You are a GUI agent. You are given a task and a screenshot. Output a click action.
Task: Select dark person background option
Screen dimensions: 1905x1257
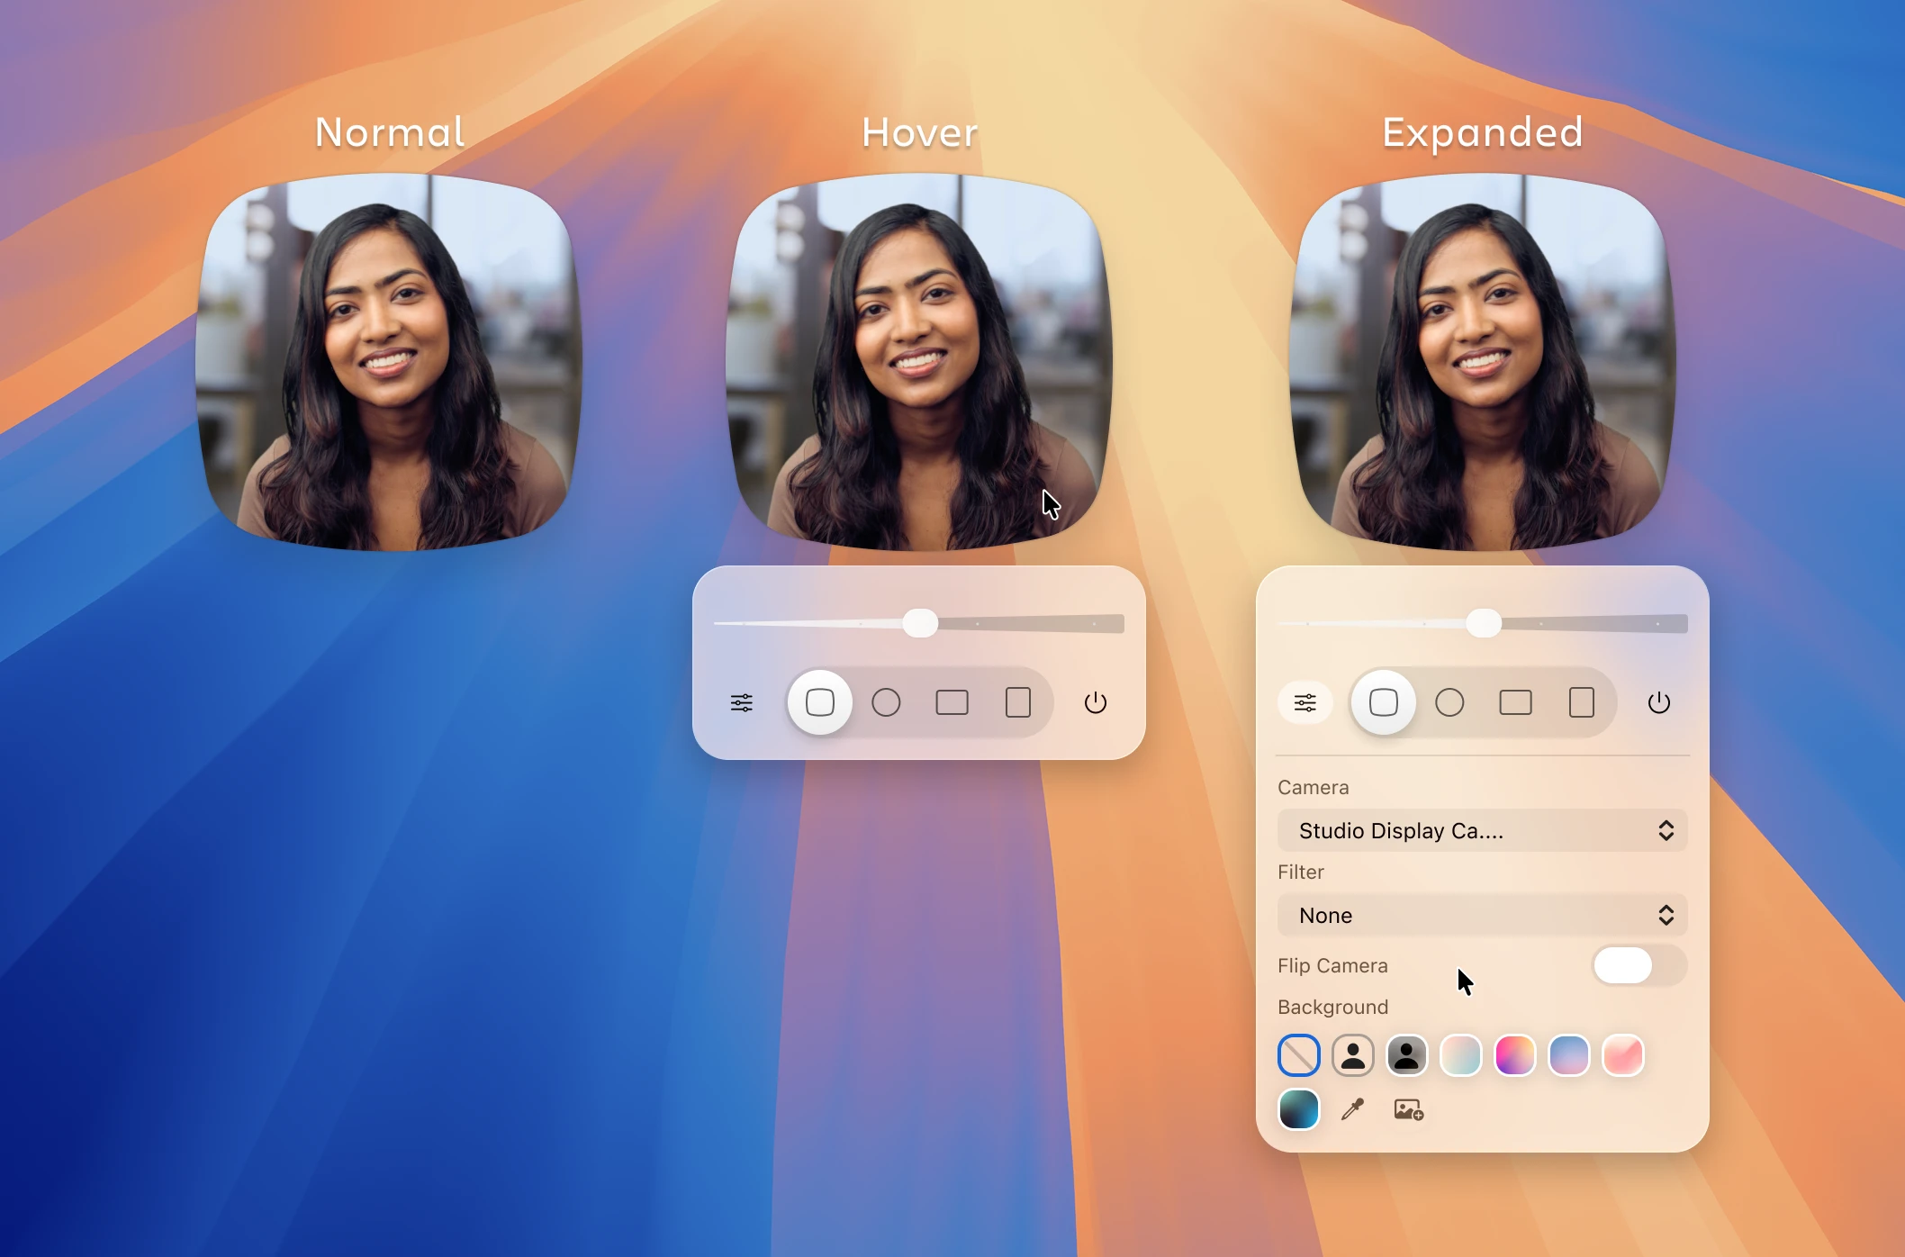(x=1407, y=1055)
